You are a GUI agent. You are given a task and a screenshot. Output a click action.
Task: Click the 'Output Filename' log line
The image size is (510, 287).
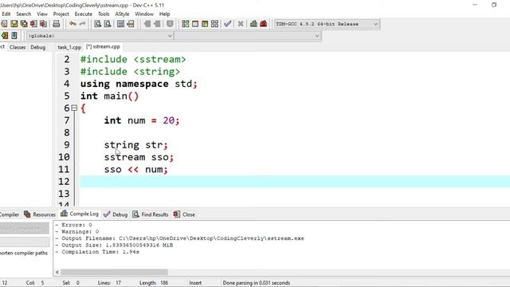(180, 238)
